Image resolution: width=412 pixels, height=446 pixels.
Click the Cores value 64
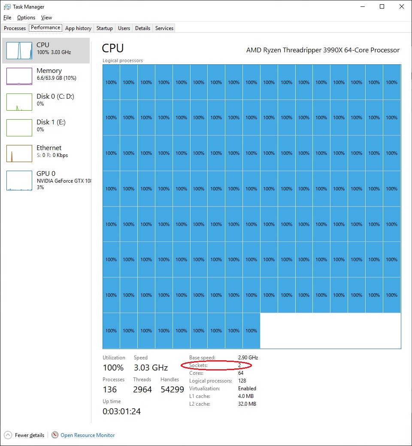241,373
